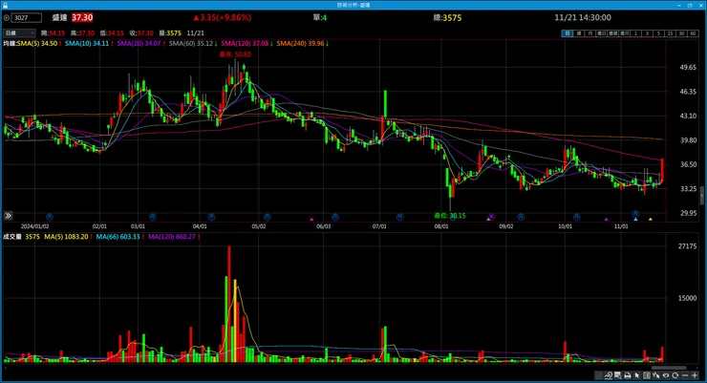Click the SMA(10) 34.11 moving average label
The height and width of the screenshot is (383, 707).
tap(89, 43)
